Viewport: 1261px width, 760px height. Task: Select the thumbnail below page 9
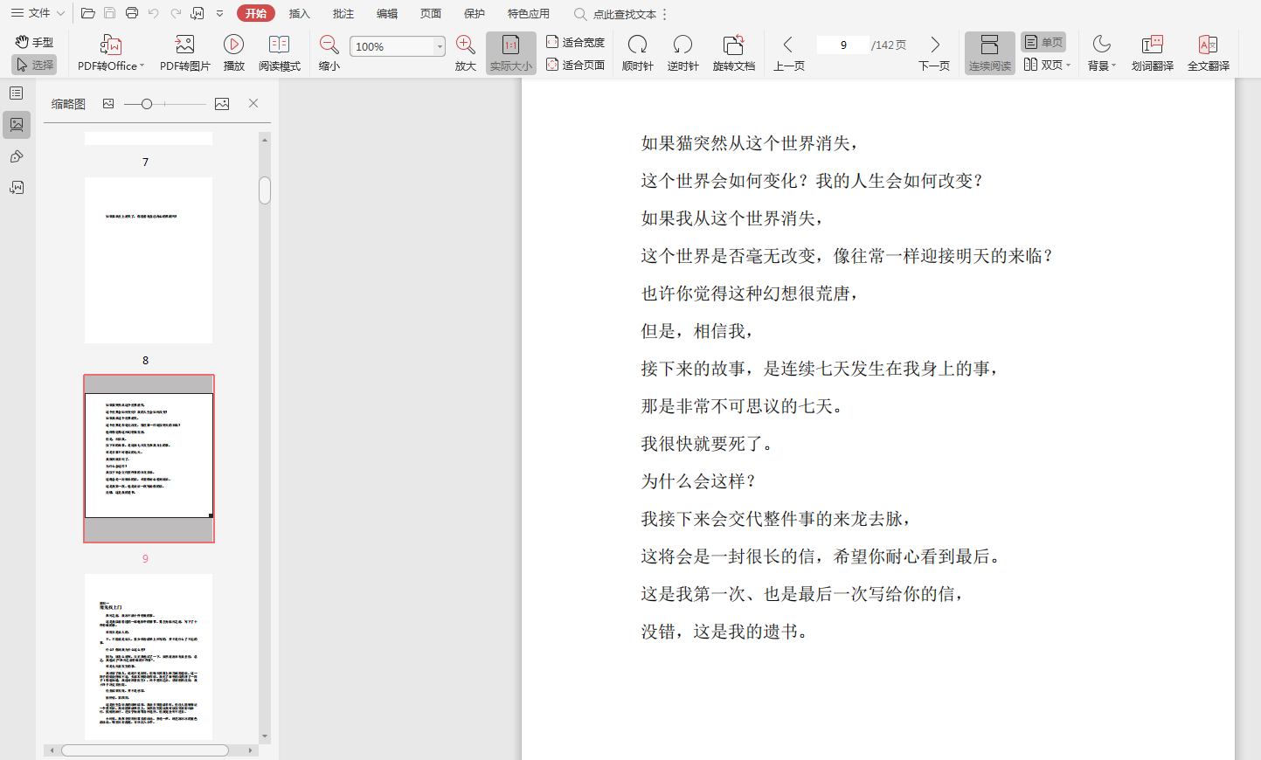[x=149, y=657]
